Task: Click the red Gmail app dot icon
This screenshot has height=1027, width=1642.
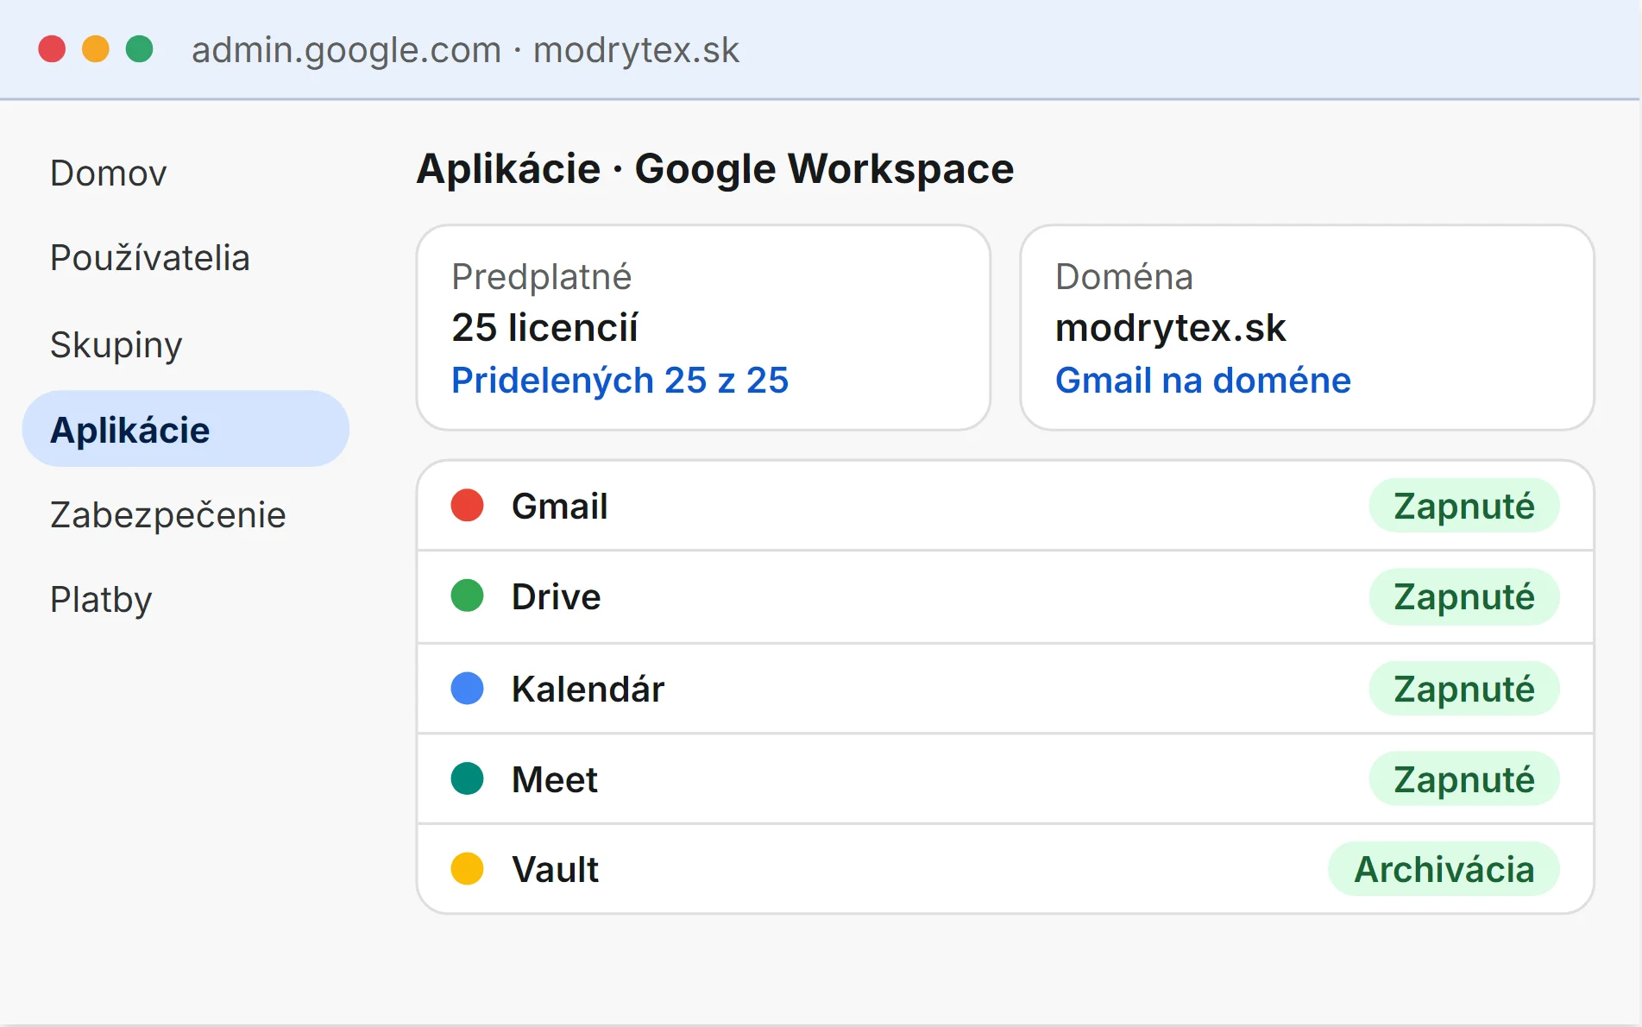Action: point(467,505)
